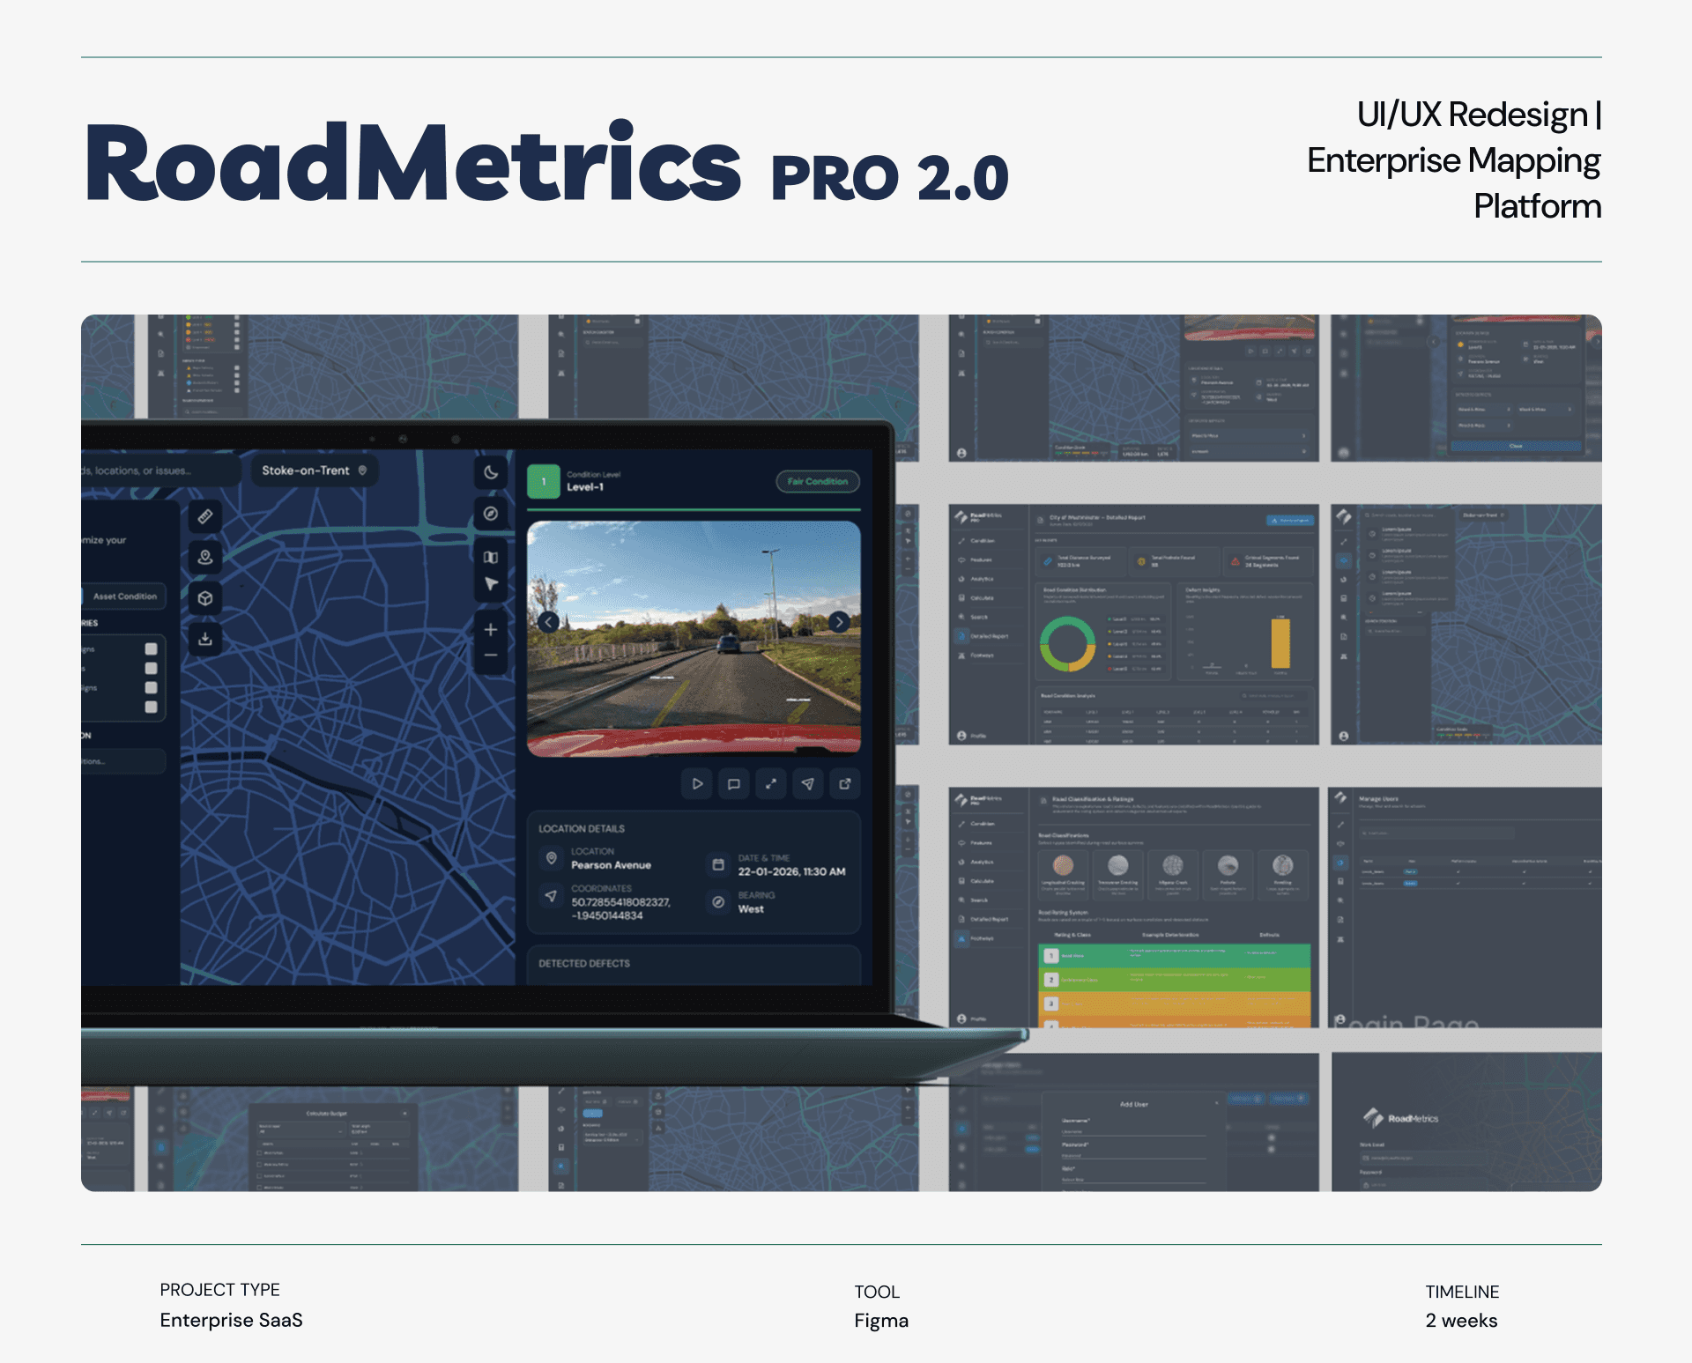The image size is (1692, 1363).
Task: Click the green Level-1 condition swatch
Action: tap(544, 481)
